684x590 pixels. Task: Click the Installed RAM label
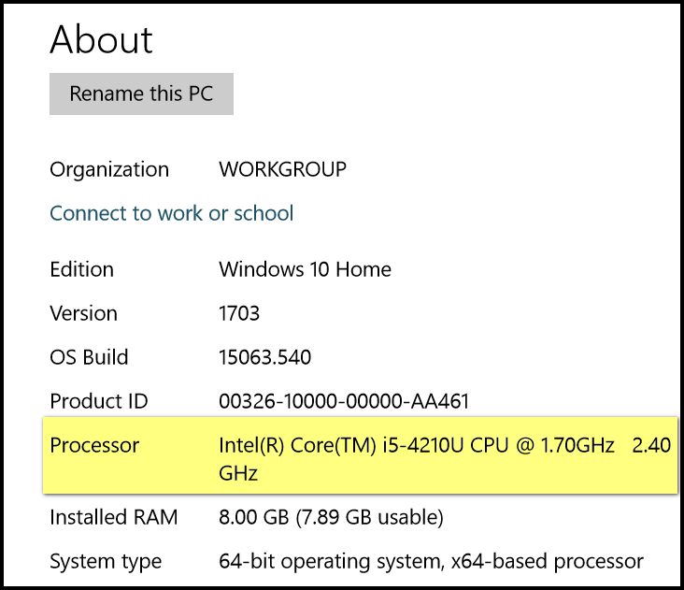(x=113, y=517)
